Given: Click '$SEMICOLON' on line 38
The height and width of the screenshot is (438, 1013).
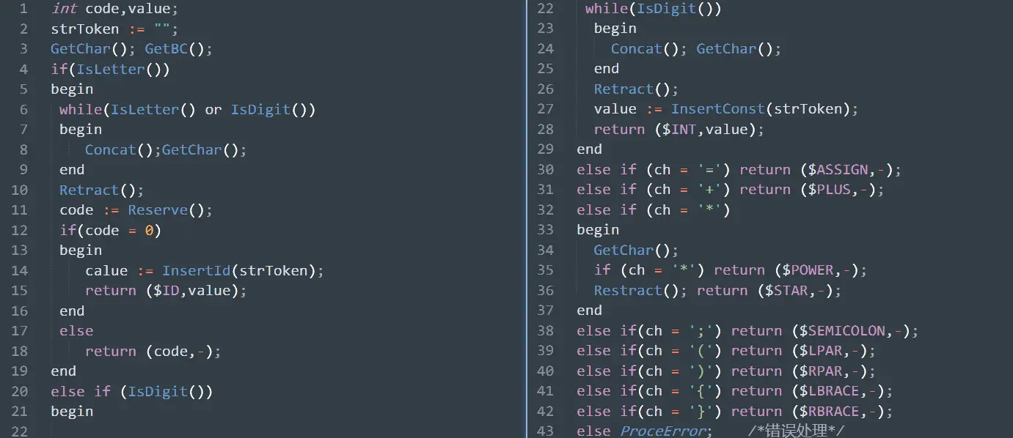Looking at the screenshot, I should (842, 331).
